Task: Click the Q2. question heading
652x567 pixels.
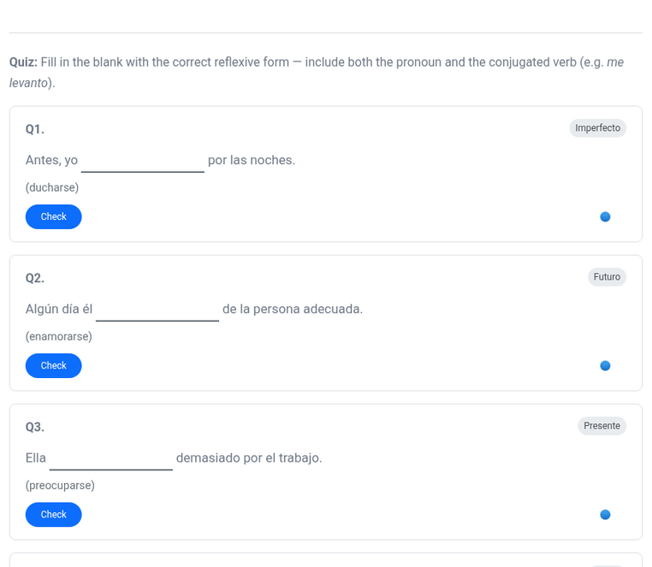Action: click(x=35, y=278)
